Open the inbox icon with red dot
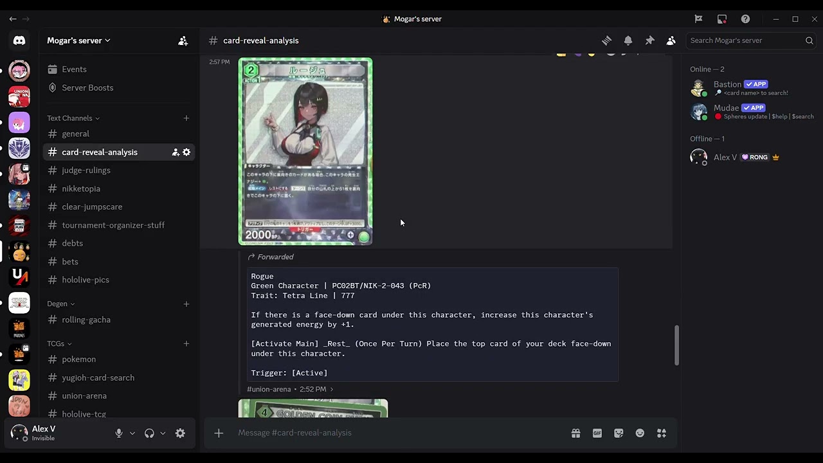Image resolution: width=823 pixels, height=463 pixels. [722, 19]
